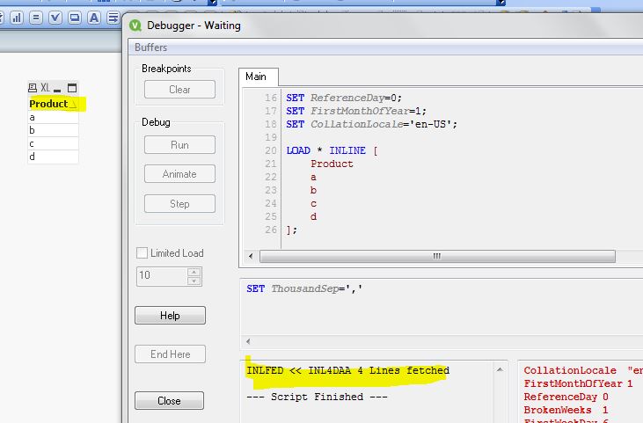Click the horizontal scrollbar thumb of the script pane
The height and width of the screenshot is (423, 643).
tap(437, 256)
